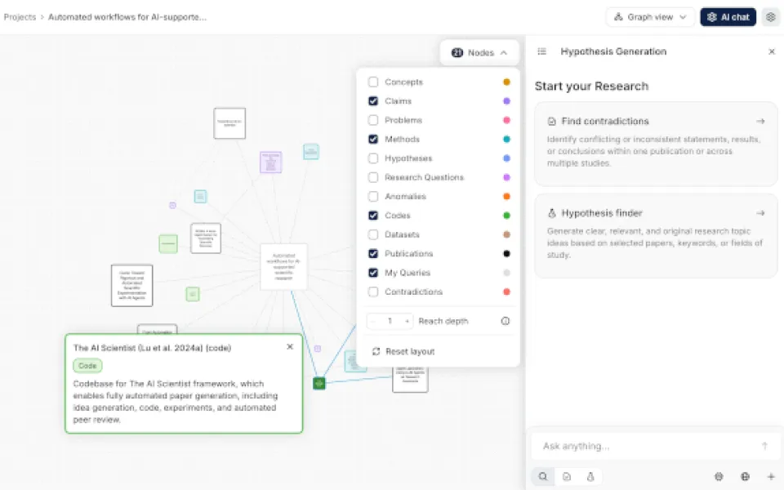The height and width of the screenshot is (490, 784).
Task: Open the Hypothesis Generation list icon
Action: point(542,51)
